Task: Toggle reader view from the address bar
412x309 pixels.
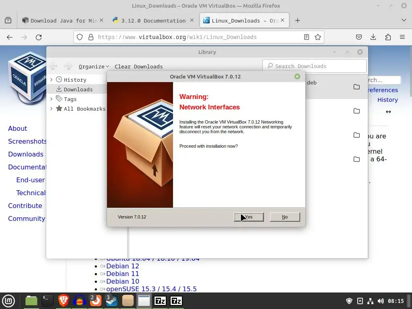Action: (306, 37)
